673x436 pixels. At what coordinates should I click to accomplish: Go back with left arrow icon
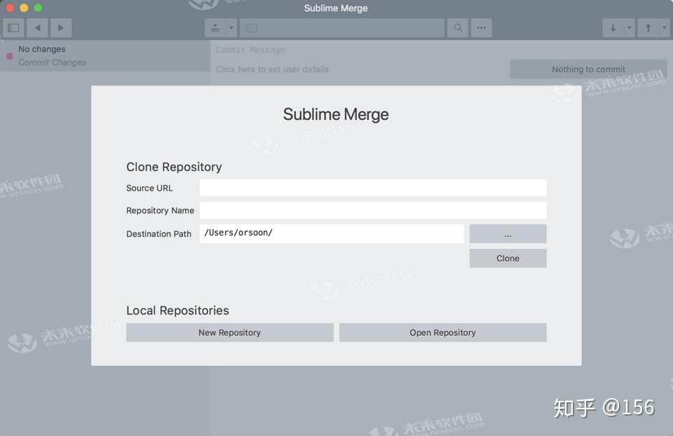(37, 28)
